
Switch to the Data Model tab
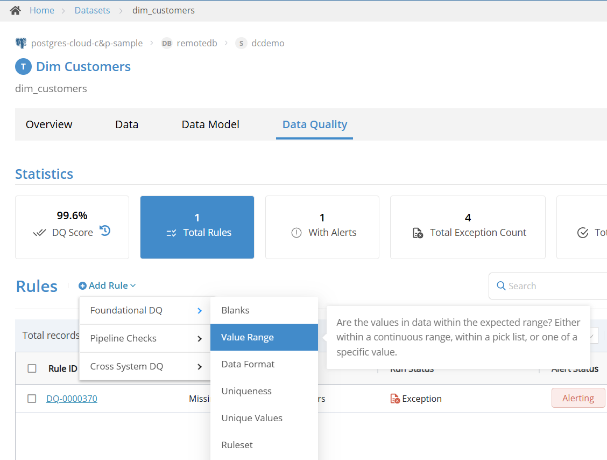tap(210, 124)
